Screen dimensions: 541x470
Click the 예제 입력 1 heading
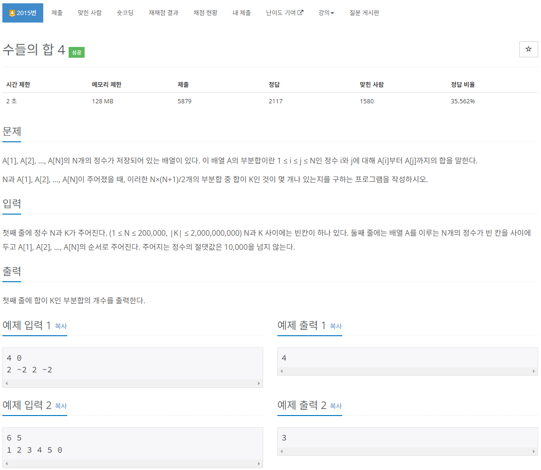pos(27,325)
